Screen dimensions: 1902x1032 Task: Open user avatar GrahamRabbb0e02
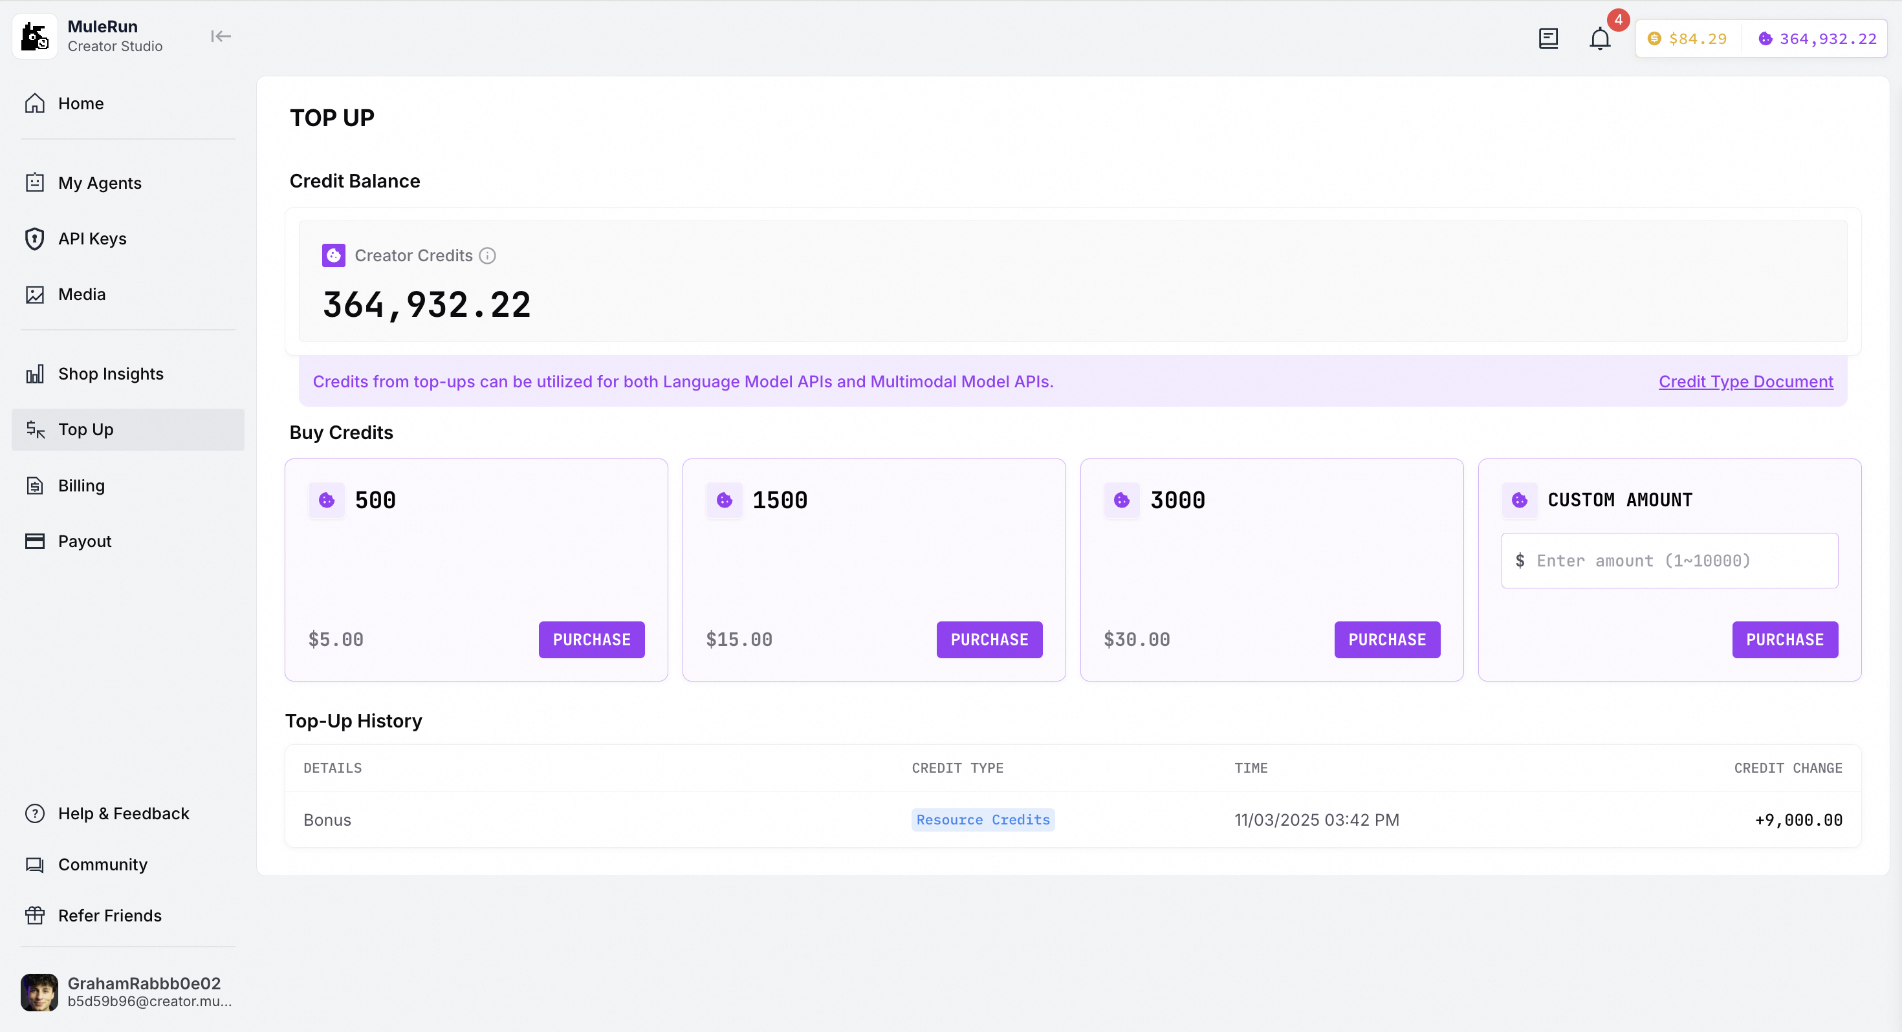(39, 991)
